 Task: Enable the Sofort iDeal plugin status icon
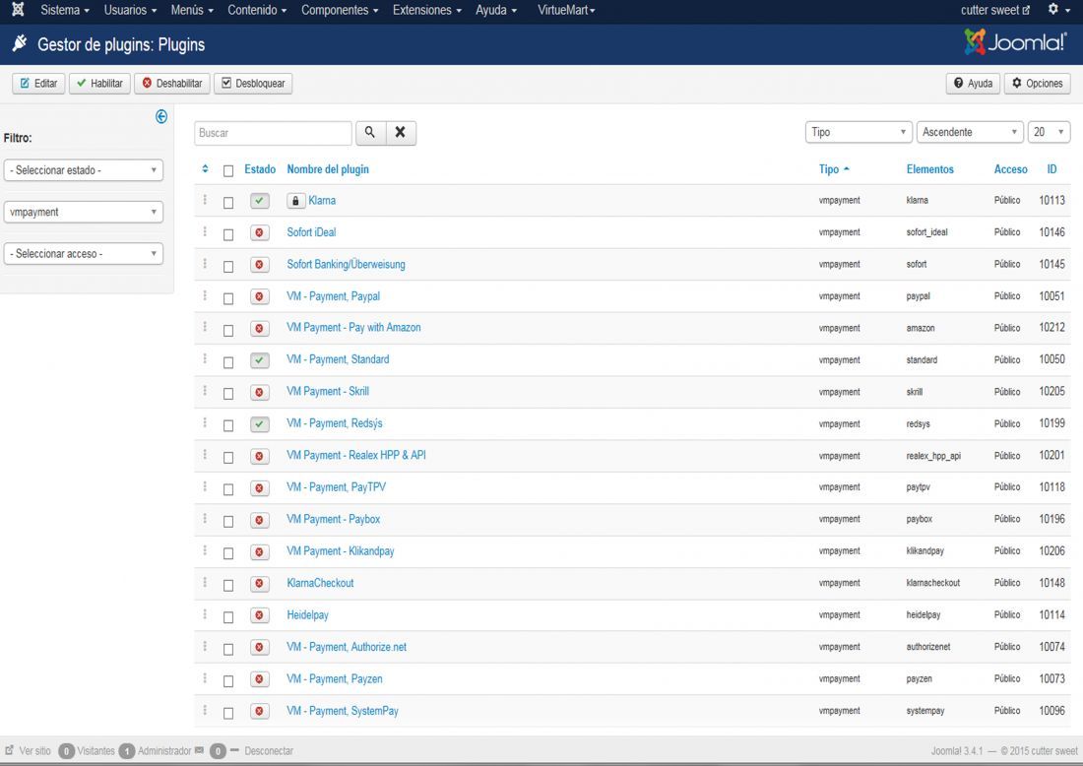[x=260, y=232]
